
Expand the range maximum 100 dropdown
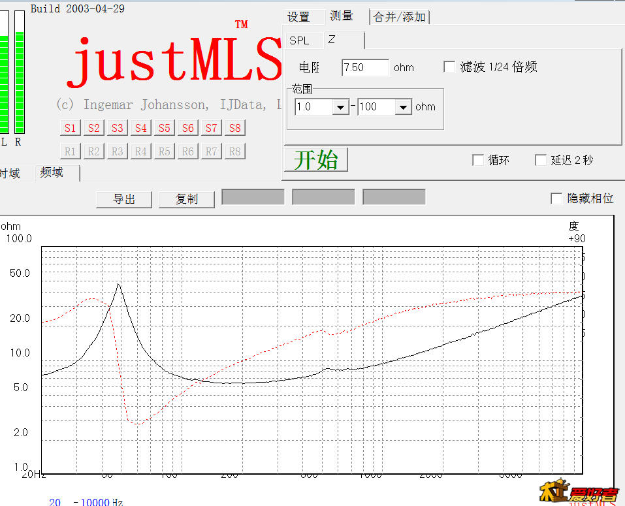click(x=403, y=107)
